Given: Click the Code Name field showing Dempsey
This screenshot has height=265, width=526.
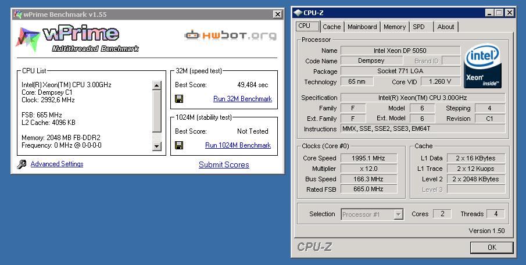Looking at the screenshot, I should pos(371,60).
